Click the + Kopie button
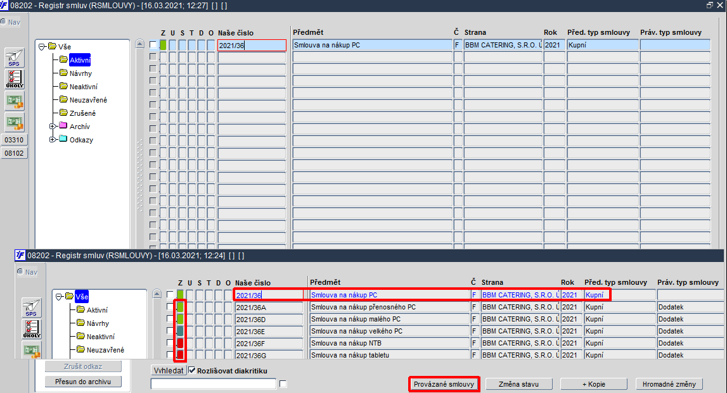Screen dimensions: 727x393 pyautogui.click(x=594, y=384)
